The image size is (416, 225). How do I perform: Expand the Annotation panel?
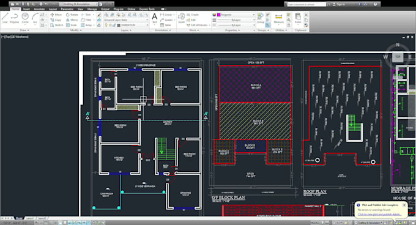[x=163, y=31]
